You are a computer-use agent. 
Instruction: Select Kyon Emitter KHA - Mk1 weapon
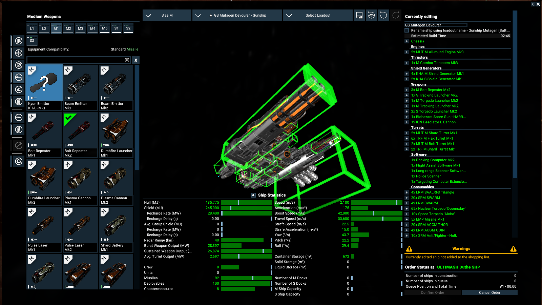(44, 87)
